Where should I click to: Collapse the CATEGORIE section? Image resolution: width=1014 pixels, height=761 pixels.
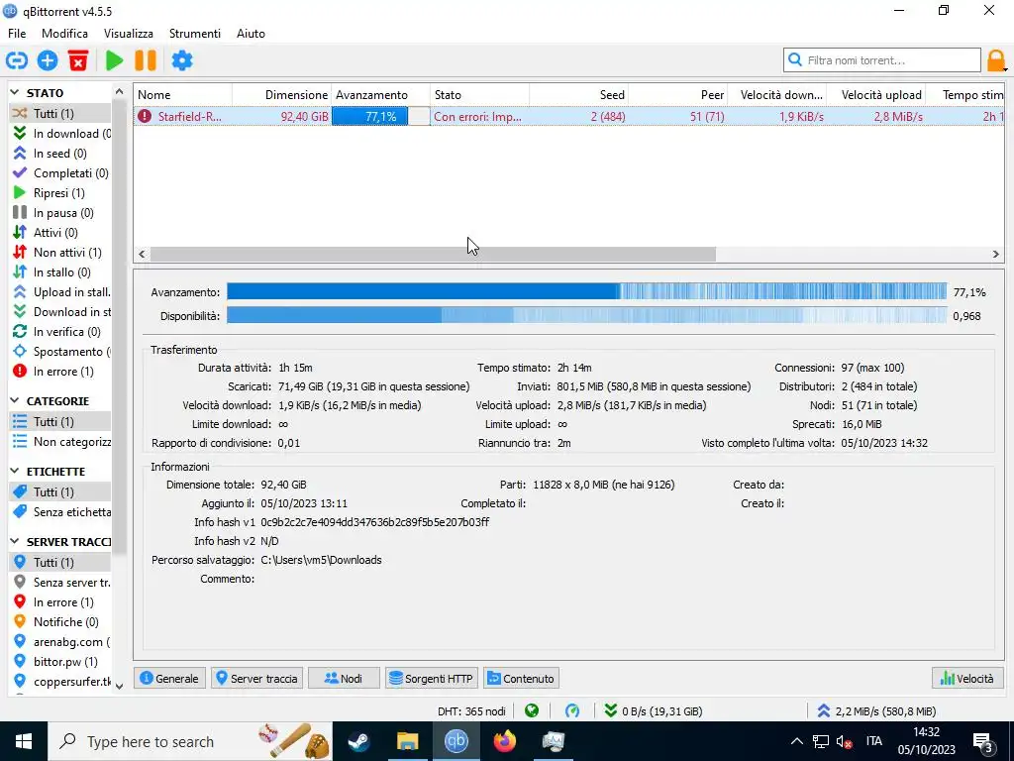(x=15, y=401)
